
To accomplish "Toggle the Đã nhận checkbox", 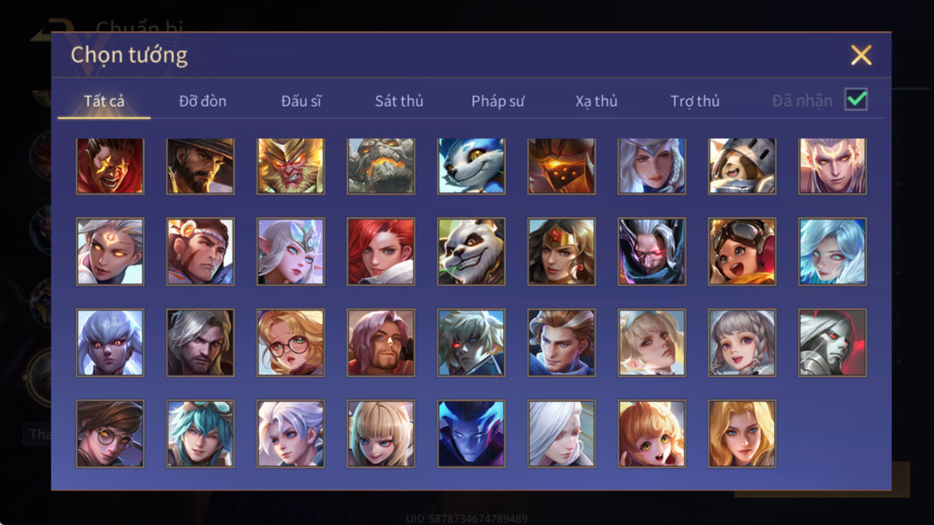I will tap(856, 100).
